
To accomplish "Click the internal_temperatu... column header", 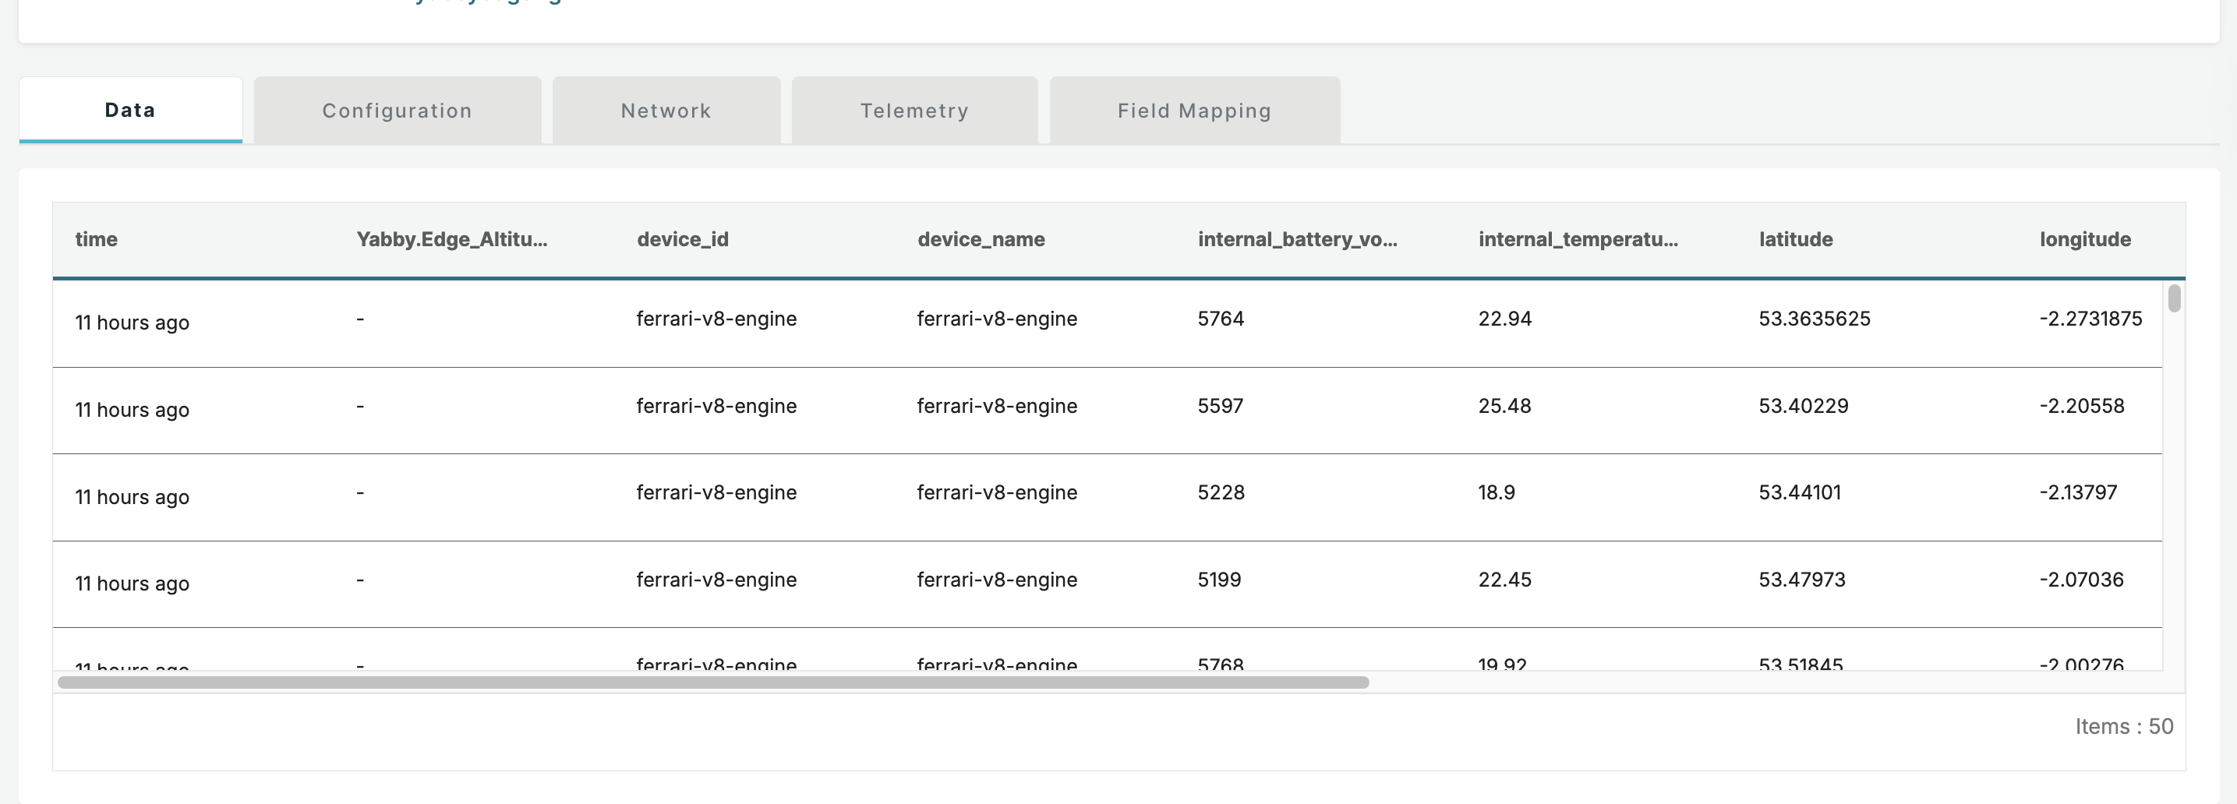I will coord(1577,240).
